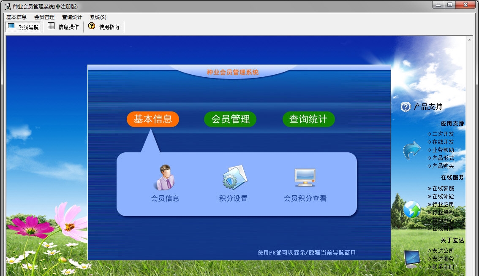Click the 信息操作 grid icon
Screen dimensions: 479x276
click(51, 27)
